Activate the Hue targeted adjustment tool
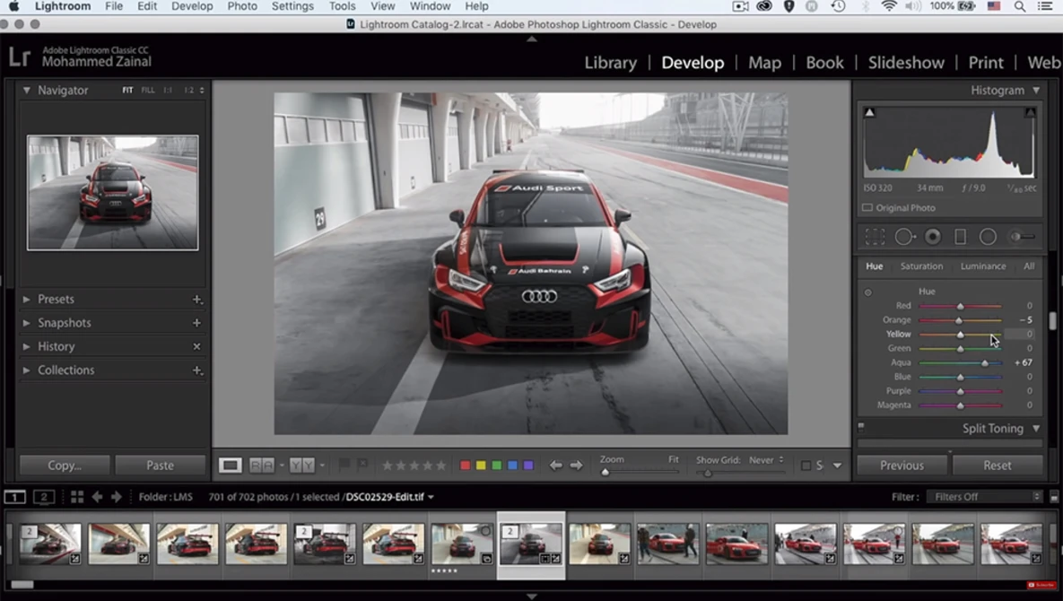Image resolution: width=1063 pixels, height=601 pixels. click(867, 292)
